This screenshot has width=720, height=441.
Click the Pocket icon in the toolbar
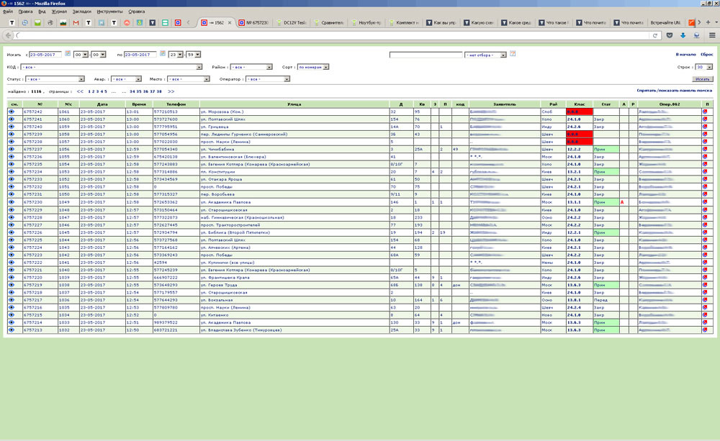tap(670, 35)
